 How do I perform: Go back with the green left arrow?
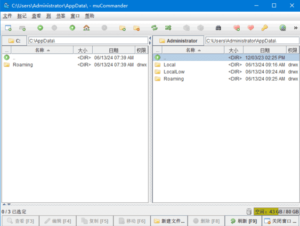(40, 28)
